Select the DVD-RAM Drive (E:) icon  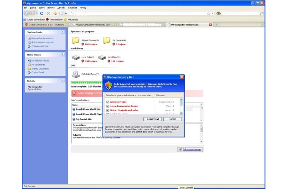click(x=76, y=74)
